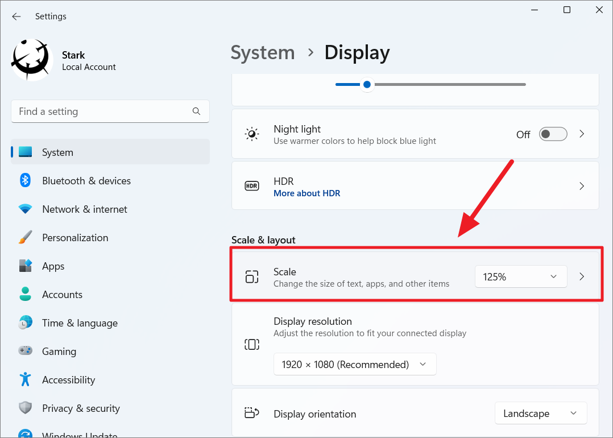Toggle the Night light switch
Screen dimensions: 613x438
click(552, 134)
